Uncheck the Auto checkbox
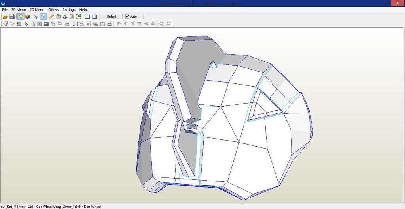The image size is (405, 209). [x=127, y=17]
